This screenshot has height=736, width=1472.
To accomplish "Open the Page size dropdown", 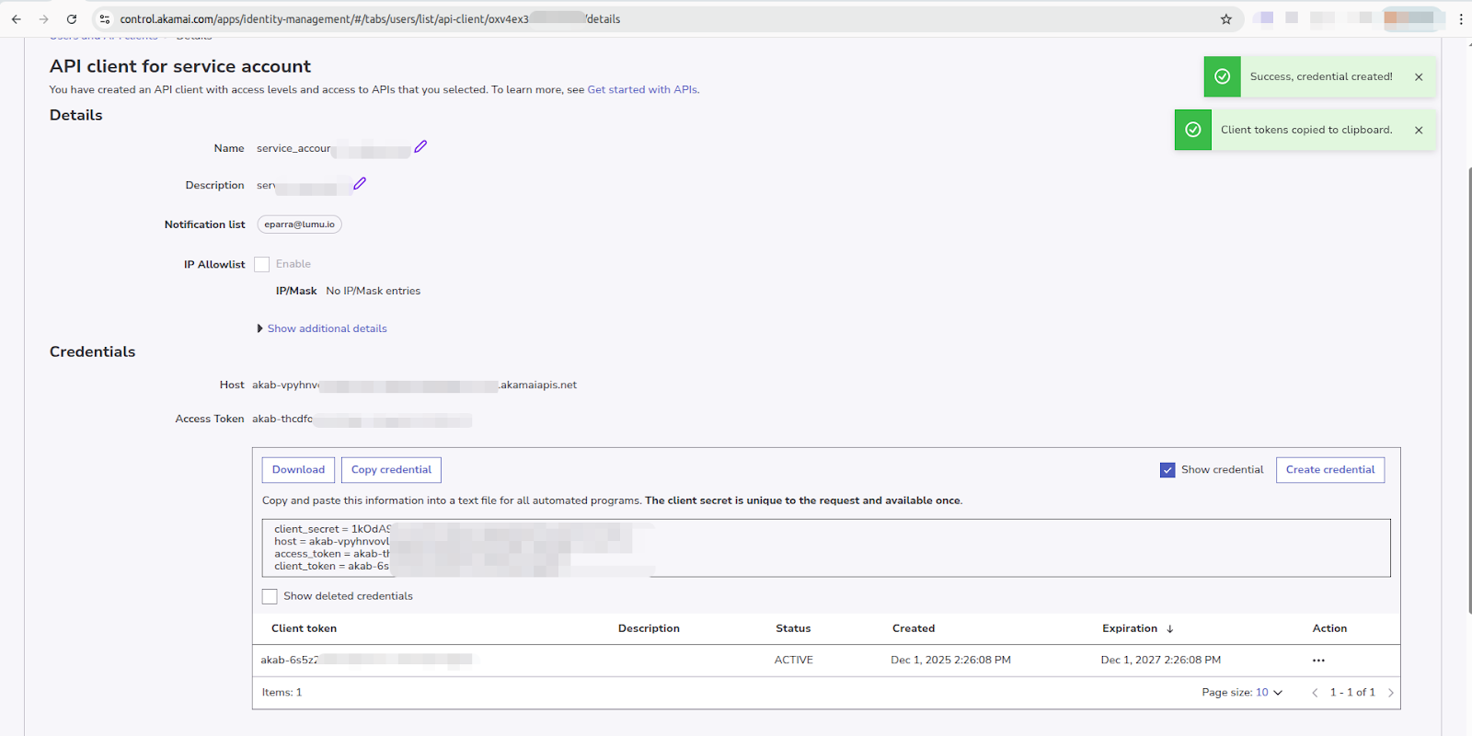I will tap(1269, 693).
